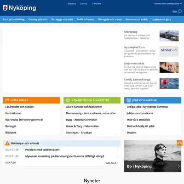
Task: Open the Barn och utbildning menu
Action: 14,19
